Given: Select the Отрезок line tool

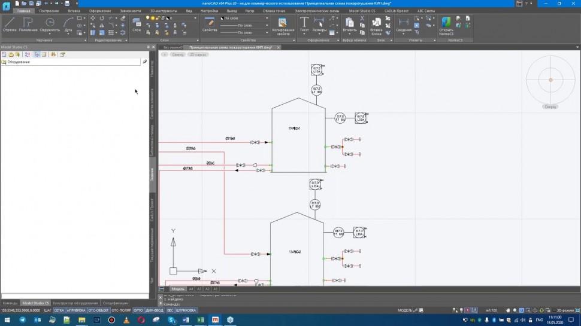Looking at the screenshot, I should pyautogui.click(x=10, y=24).
